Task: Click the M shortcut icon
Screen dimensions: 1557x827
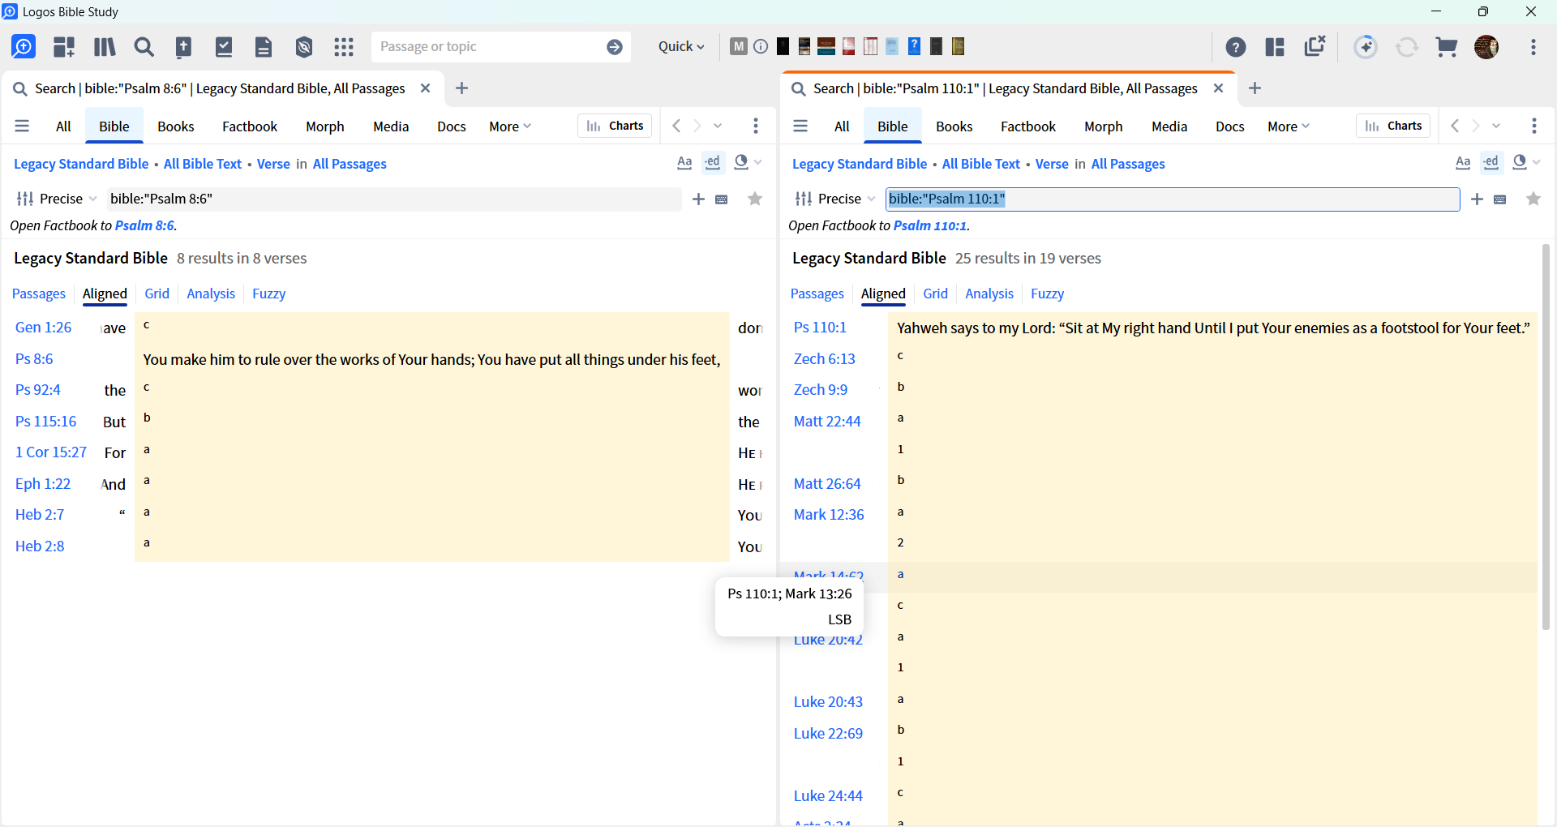Action: click(x=738, y=46)
